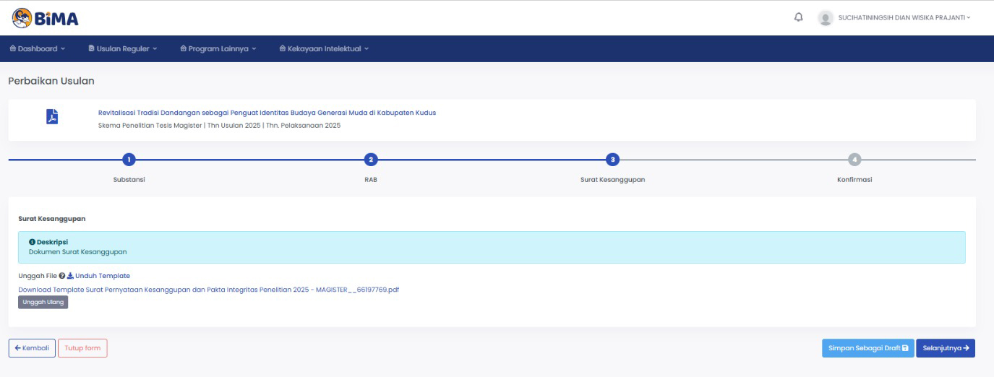Open the uploaded MAGISTER pdf link
Image resolution: width=994 pixels, height=377 pixels.
[x=208, y=289]
